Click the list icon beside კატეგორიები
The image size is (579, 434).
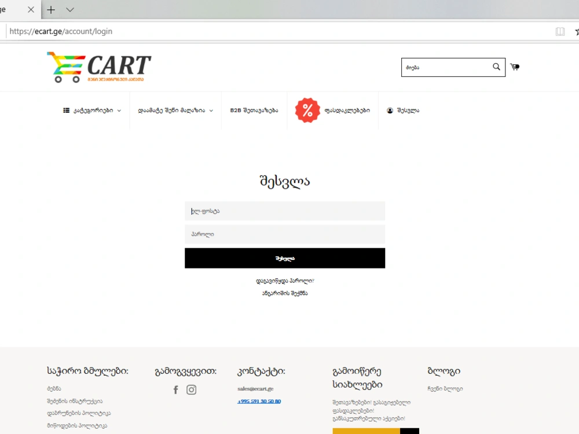(66, 111)
